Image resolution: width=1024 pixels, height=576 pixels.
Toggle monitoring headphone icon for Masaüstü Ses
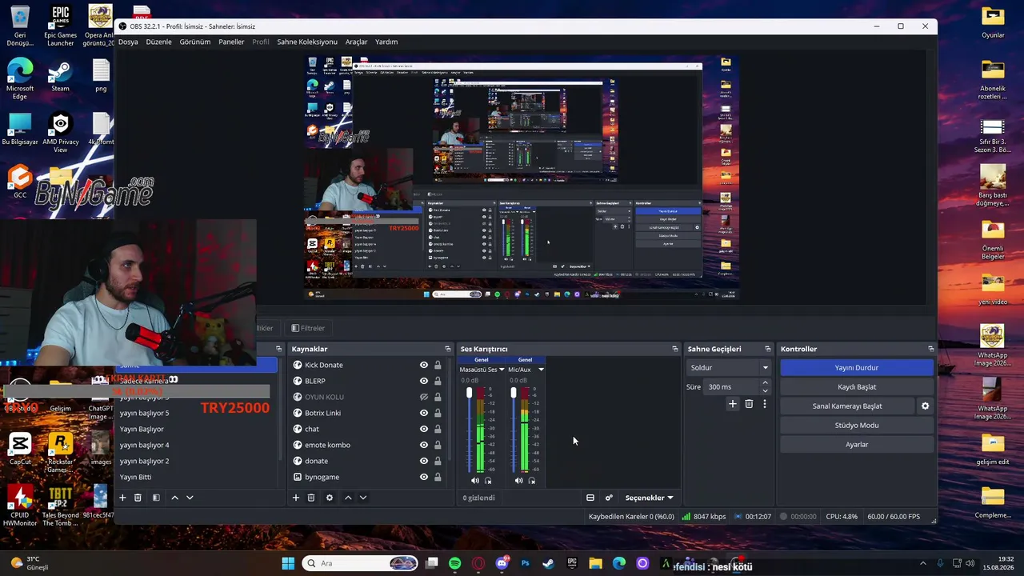coord(488,480)
